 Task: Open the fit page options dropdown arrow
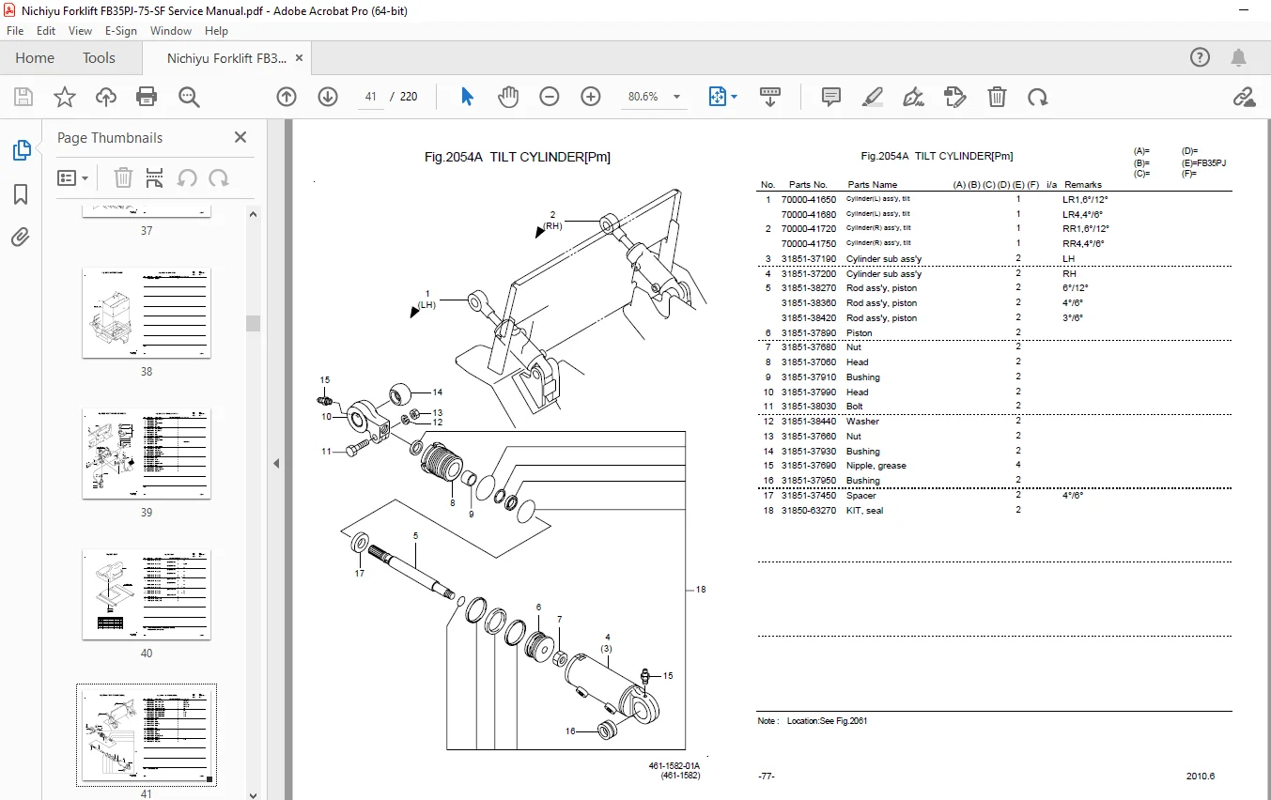coord(735,97)
